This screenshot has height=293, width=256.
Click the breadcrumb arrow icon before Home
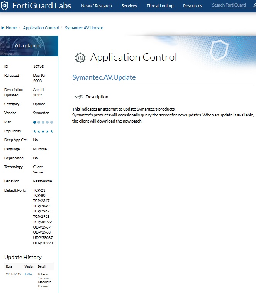pos(3,28)
